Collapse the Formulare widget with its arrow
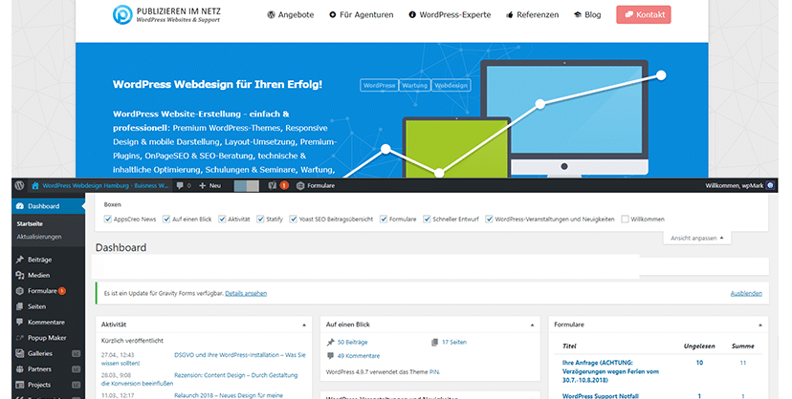 760,325
